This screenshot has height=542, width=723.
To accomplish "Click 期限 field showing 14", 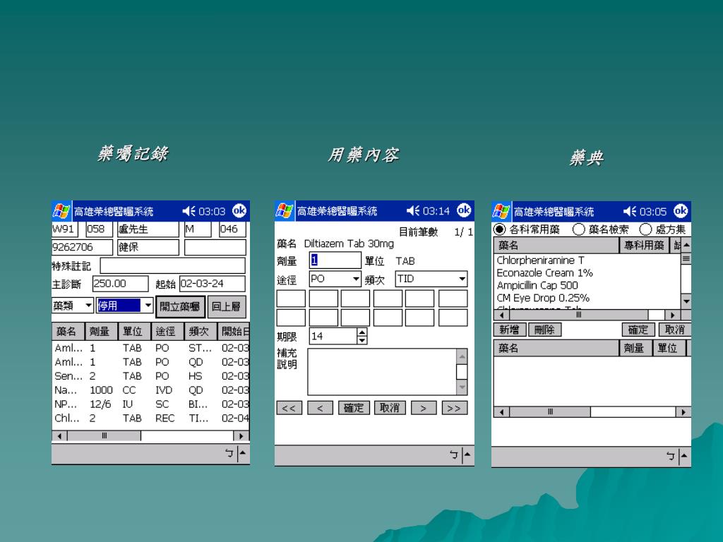I will tap(333, 336).
